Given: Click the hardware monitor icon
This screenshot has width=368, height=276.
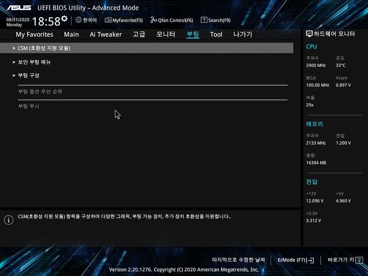Looking at the screenshot, I should [x=309, y=34].
